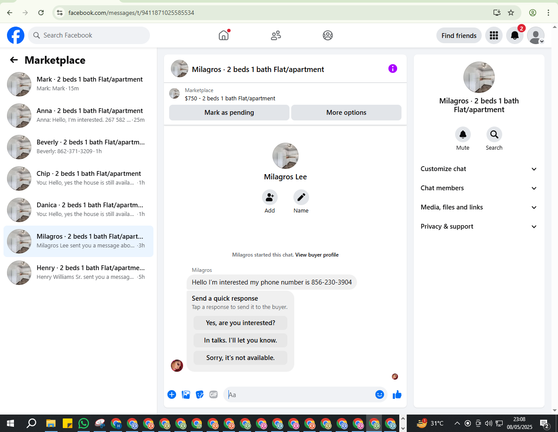This screenshot has height=432, width=558.
Task: Click the Add people icon
Action: tap(270, 197)
